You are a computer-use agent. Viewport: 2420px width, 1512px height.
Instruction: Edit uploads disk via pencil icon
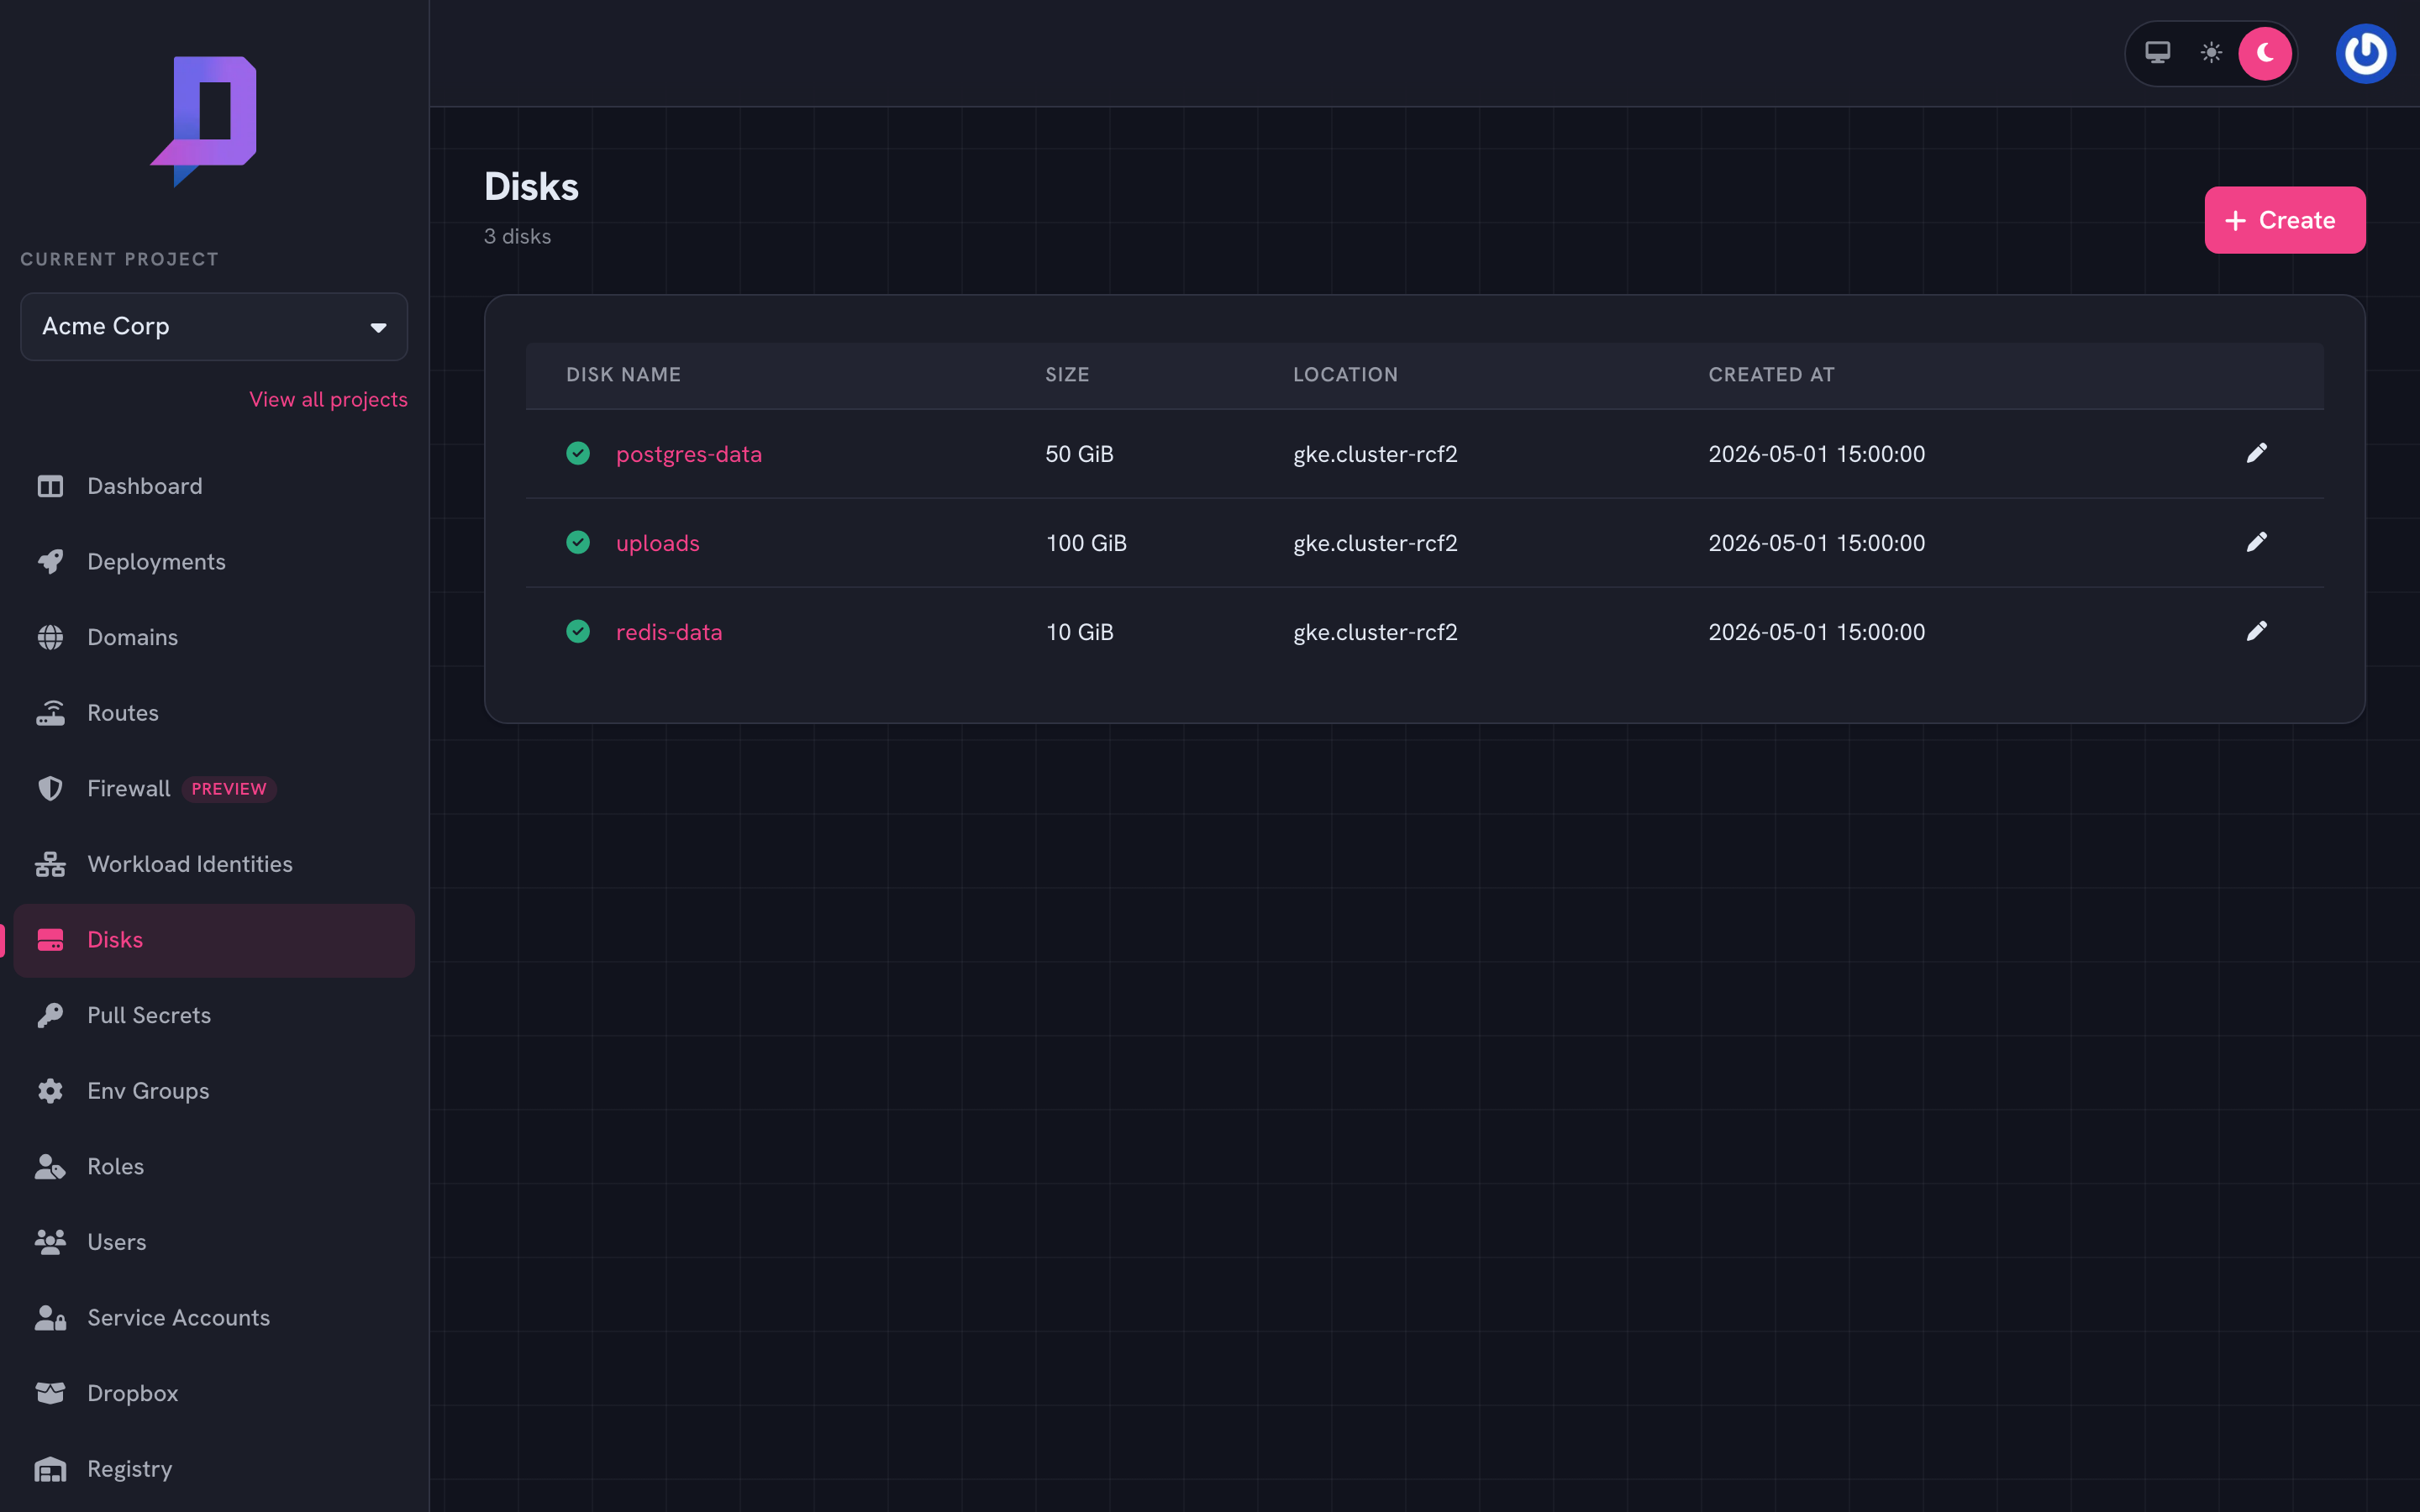pyautogui.click(x=2256, y=542)
